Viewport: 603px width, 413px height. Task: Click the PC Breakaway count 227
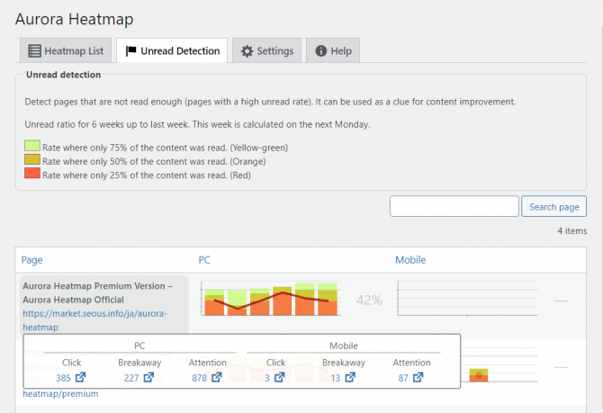(131, 378)
